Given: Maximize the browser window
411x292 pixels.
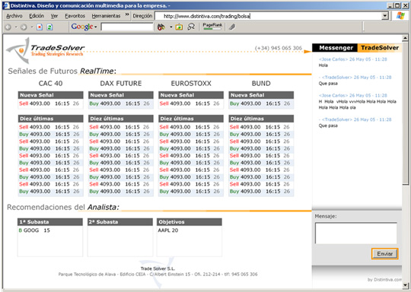Looking at the screenshot, I should pos(397,5).
